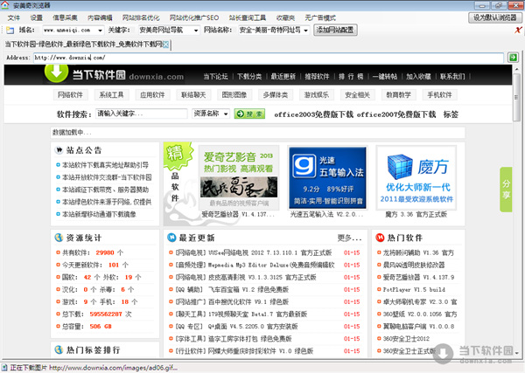This screenshot has width=525, height=373.
Task: Select the 多媒体类 category
Action: [276, 95]
